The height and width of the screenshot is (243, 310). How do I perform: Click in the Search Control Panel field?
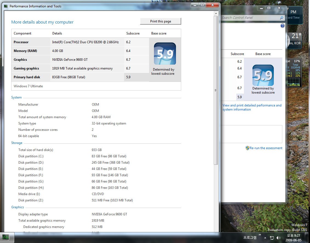click(x=249, y=18)
